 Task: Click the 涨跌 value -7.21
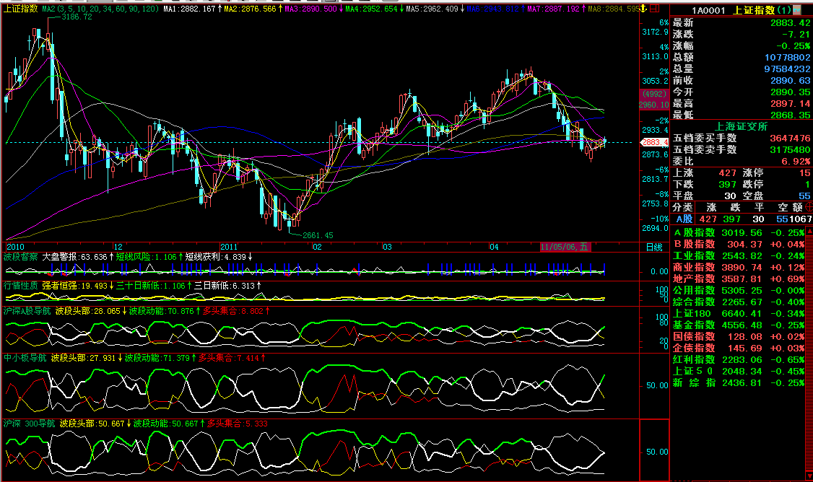point(796,34)
